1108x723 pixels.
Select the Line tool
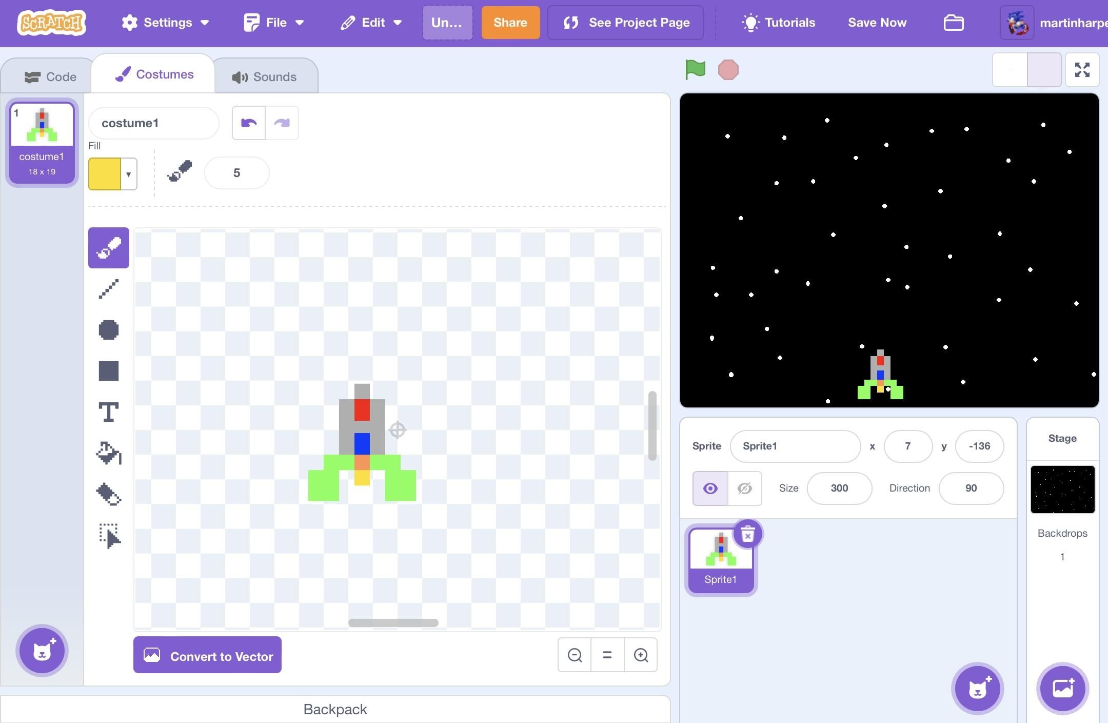point(108,289)
